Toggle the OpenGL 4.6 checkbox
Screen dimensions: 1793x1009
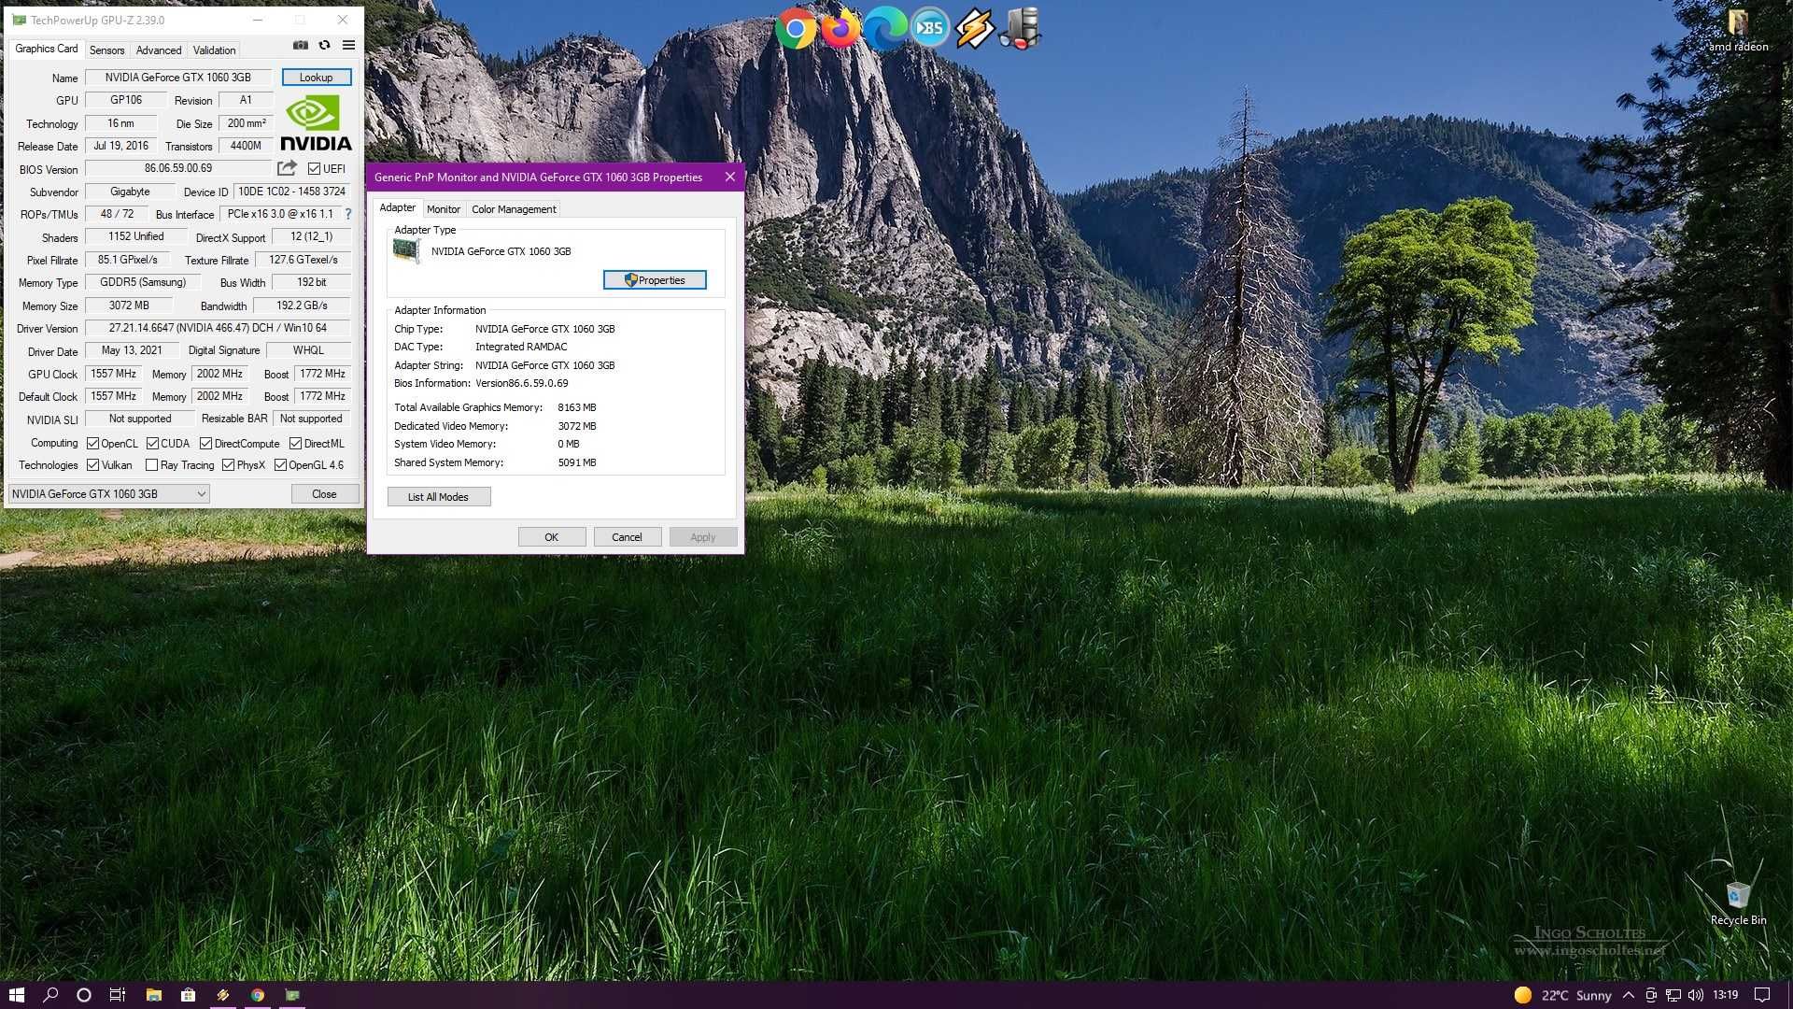[280, 465]
